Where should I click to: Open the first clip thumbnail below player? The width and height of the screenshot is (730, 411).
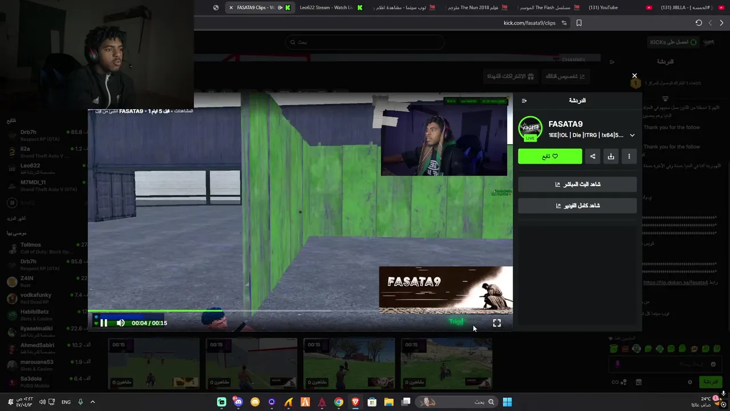(154, 364)
